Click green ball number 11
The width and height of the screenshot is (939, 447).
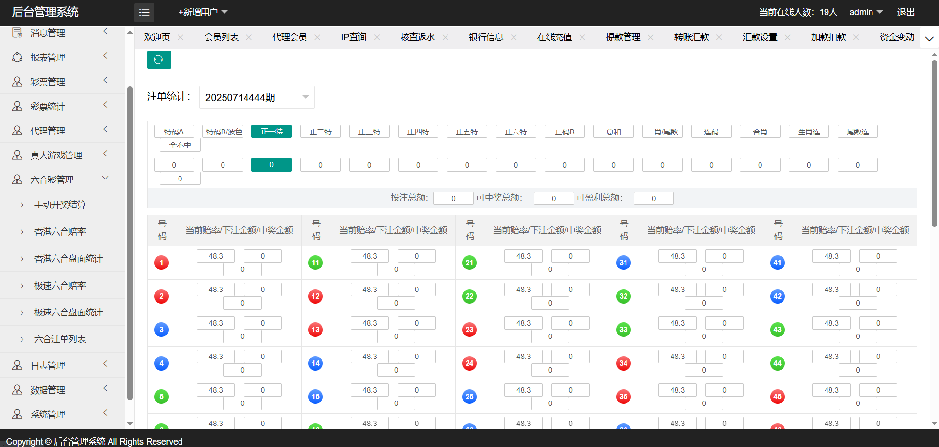pos(315,263)
